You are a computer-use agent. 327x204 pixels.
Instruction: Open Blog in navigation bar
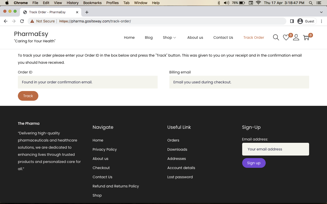click(x=149, y=37)
